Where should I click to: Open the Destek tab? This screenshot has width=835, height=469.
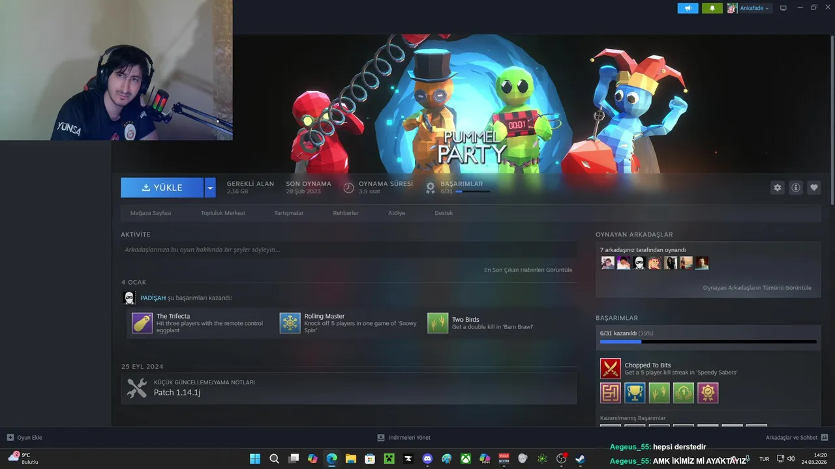tap(444, 213)
